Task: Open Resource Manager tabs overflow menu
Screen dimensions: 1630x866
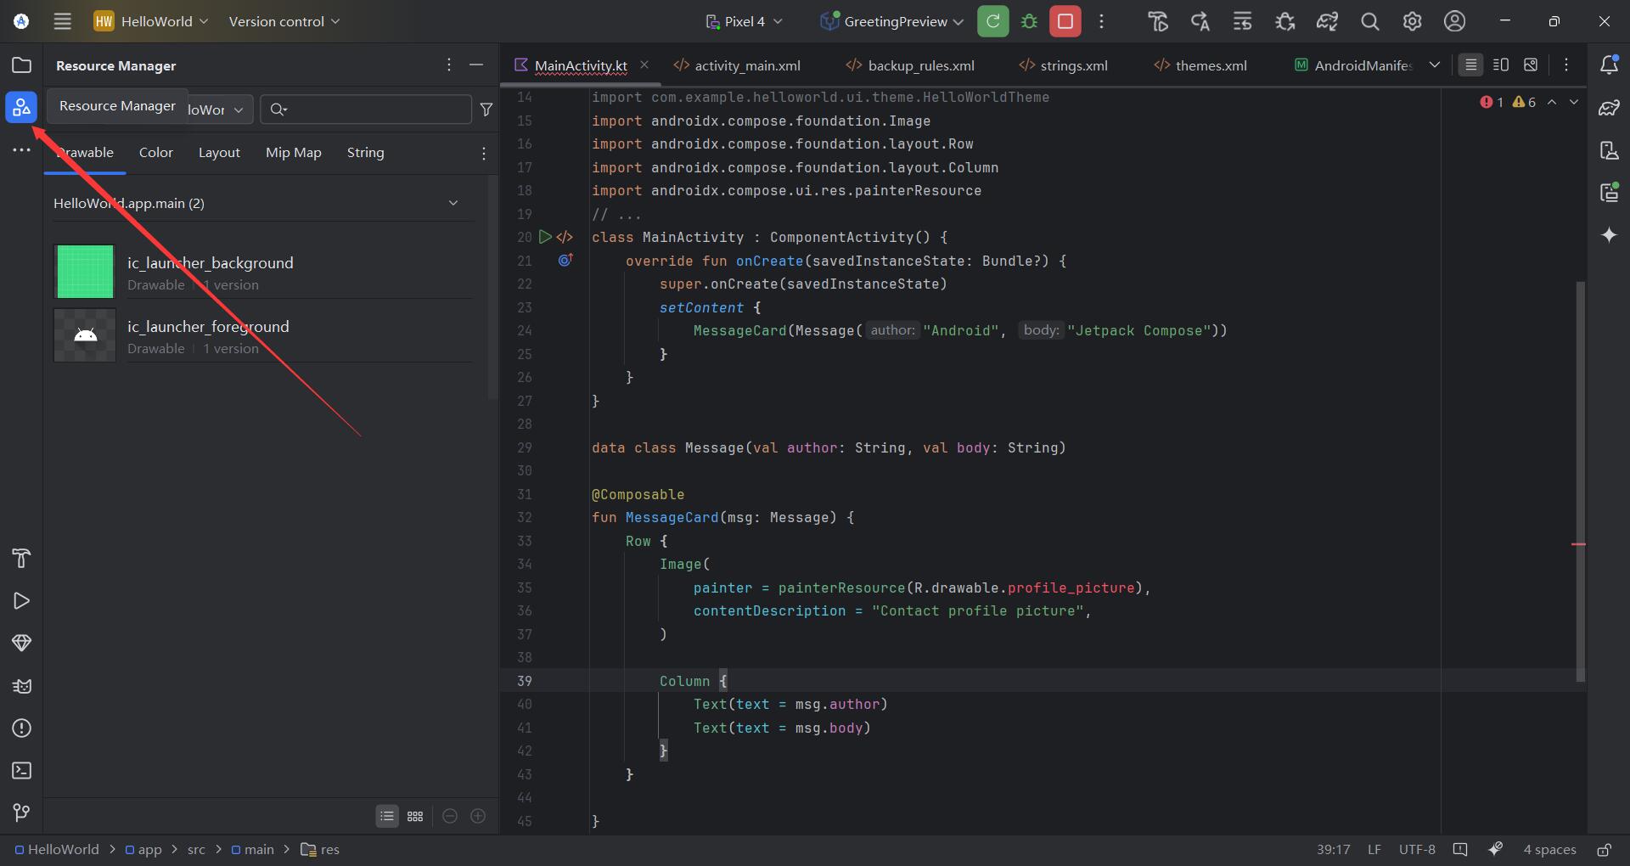Action: (x=484, y=153)
